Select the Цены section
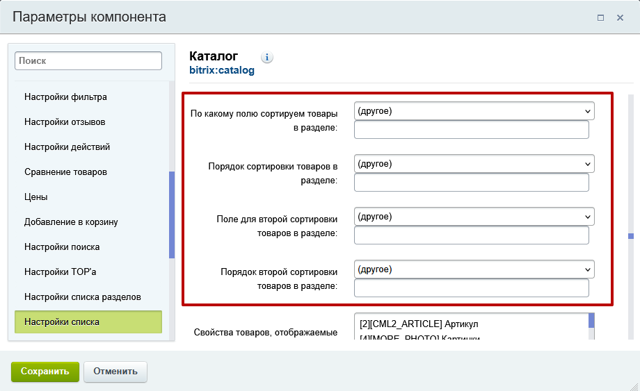The image size is (640, 391). click(x=36, y=197)
